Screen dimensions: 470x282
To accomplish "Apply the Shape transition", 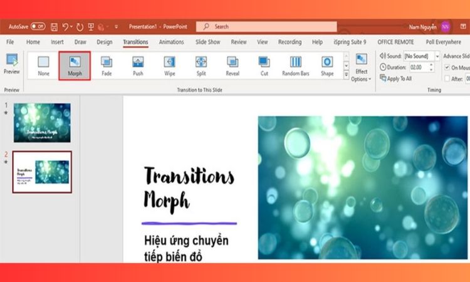I will click(327, 66).
